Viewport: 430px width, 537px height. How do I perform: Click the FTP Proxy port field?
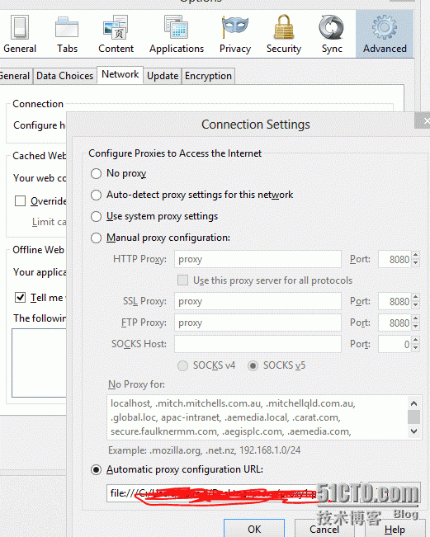coord(395,323)
